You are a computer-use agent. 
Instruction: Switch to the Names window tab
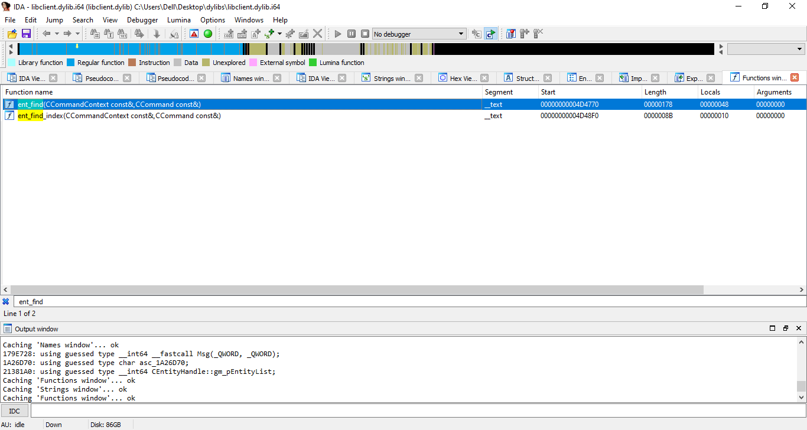click(x=251, y=78)
